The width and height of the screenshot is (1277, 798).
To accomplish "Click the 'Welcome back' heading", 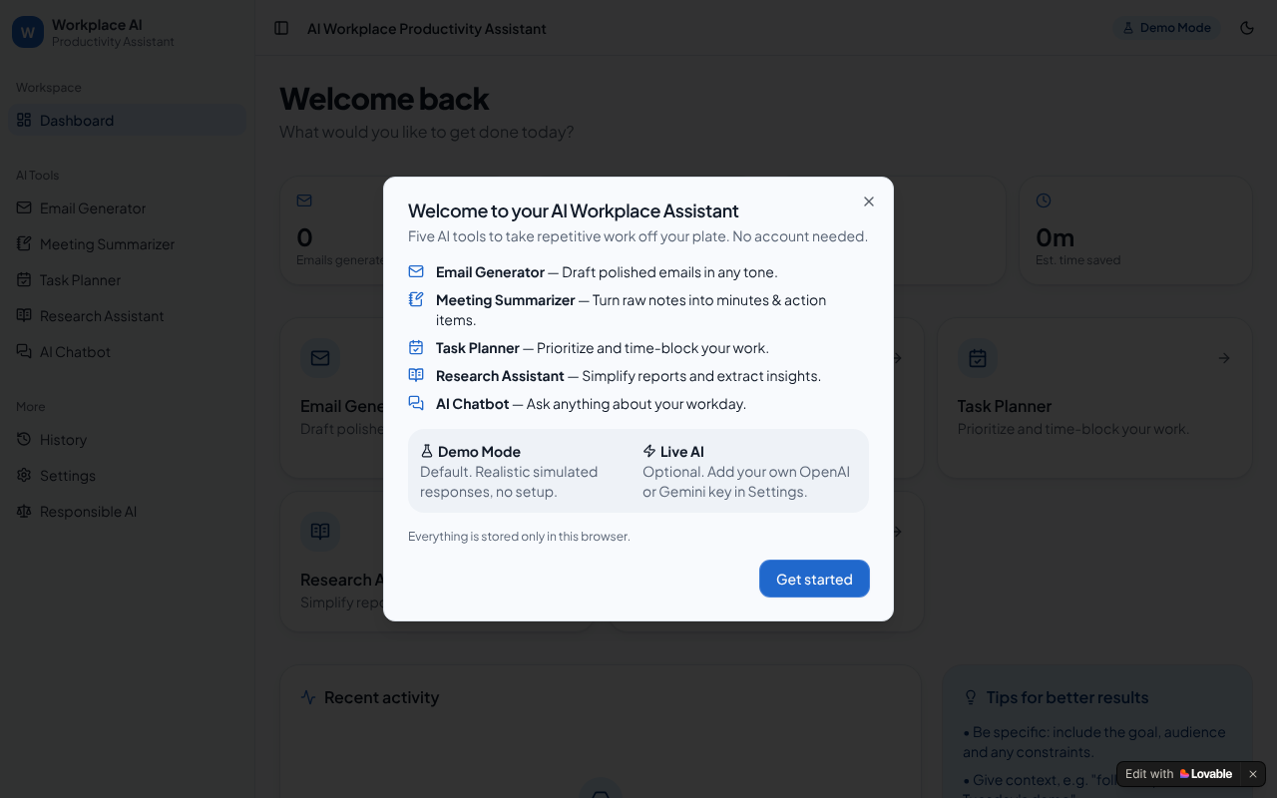I will 384,99.
